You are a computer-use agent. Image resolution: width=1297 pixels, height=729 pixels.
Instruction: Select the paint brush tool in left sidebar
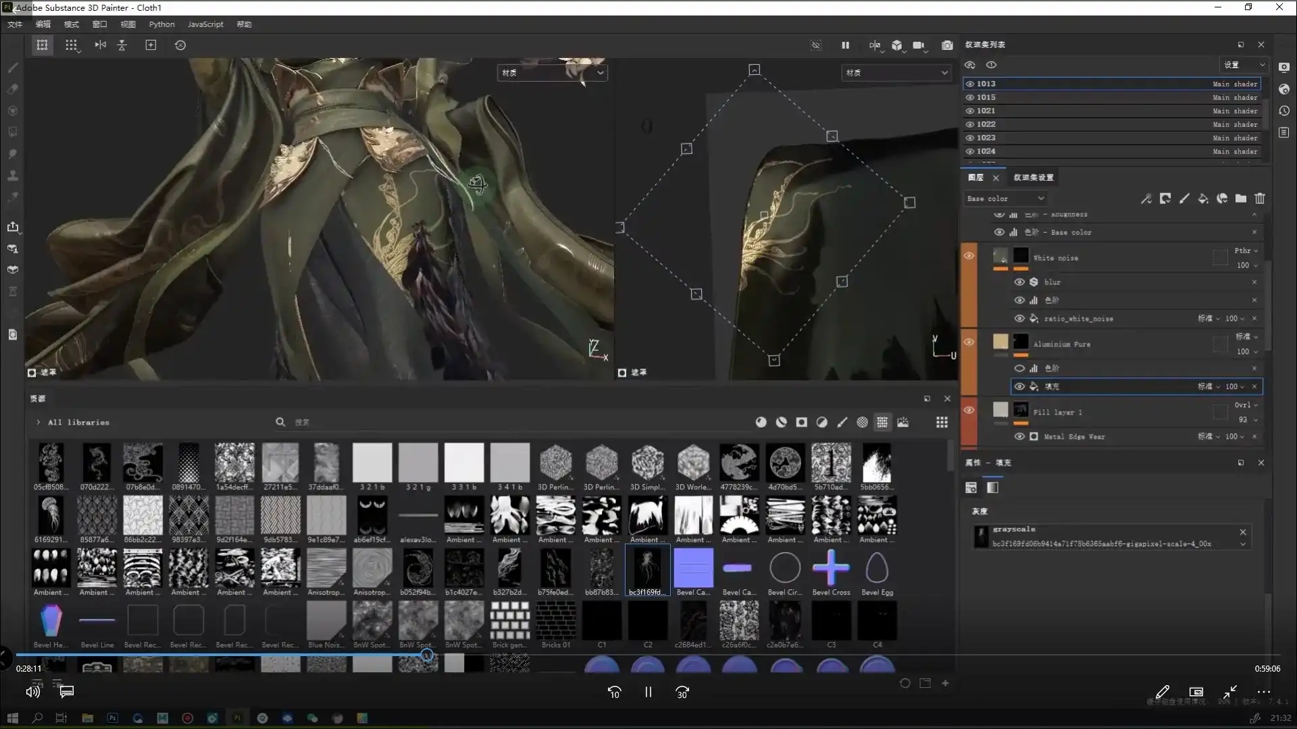(x=13, y=67)
